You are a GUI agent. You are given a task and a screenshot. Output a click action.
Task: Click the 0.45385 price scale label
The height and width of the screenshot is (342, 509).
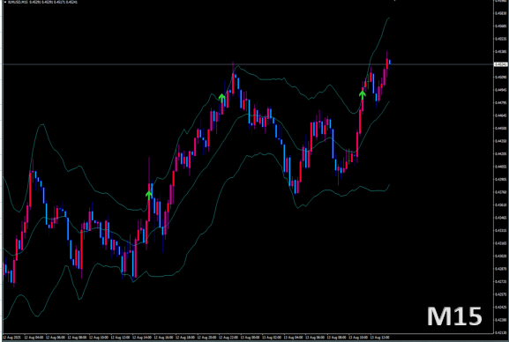click(x=501, y=52)
